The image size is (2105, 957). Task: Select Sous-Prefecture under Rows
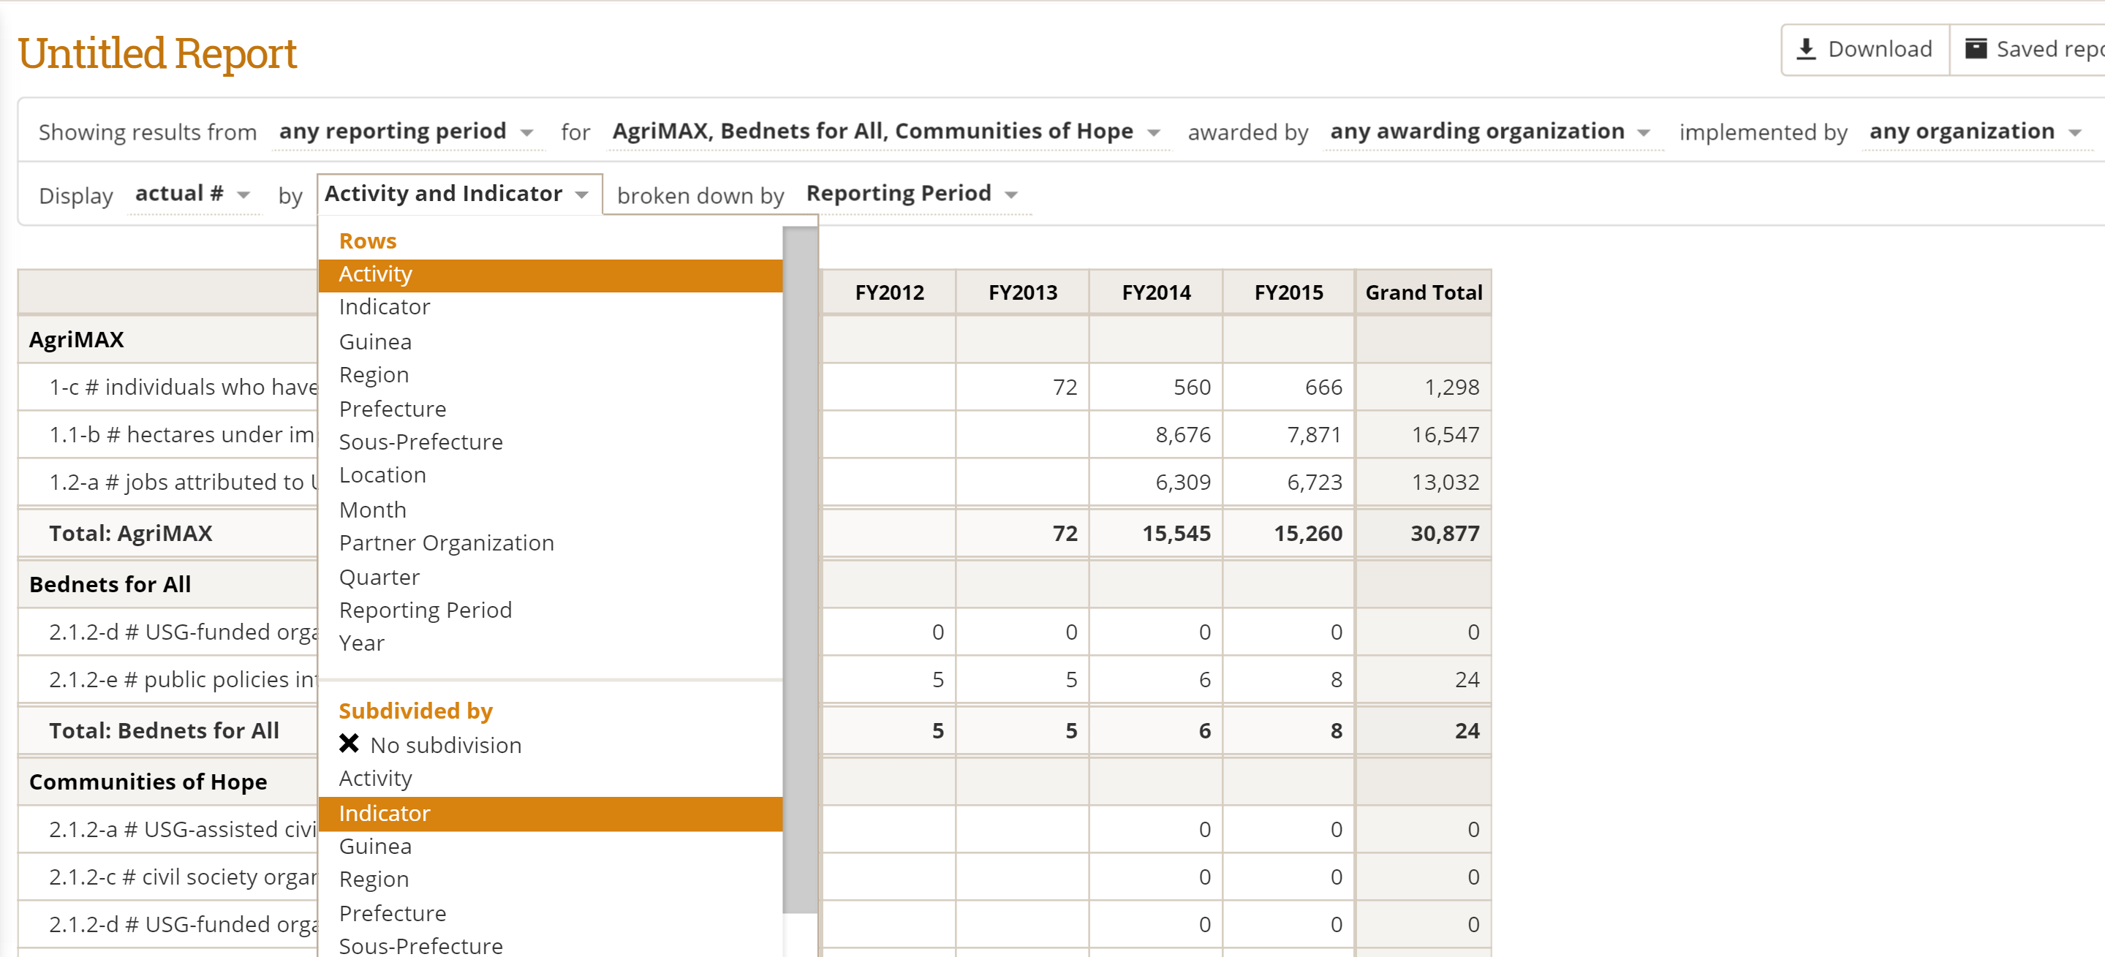pos(421,442)
